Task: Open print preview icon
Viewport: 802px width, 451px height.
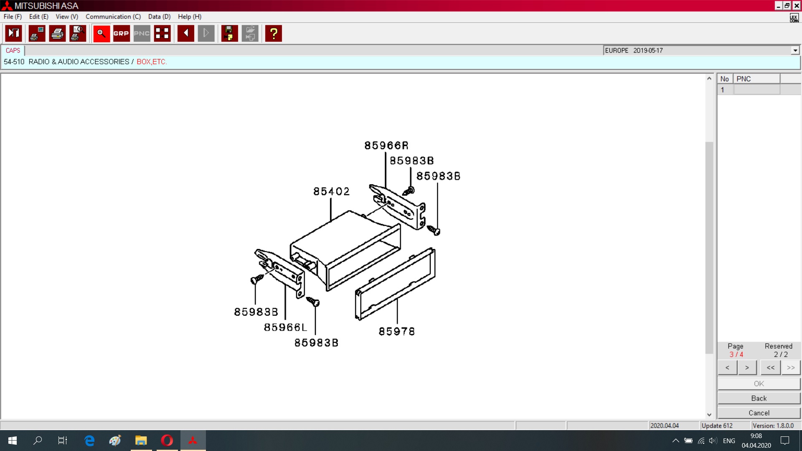Action: pos(78,33)
